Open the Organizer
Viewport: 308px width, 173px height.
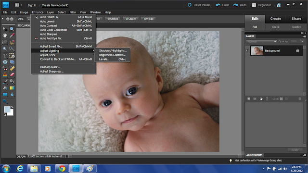point(261,5)
